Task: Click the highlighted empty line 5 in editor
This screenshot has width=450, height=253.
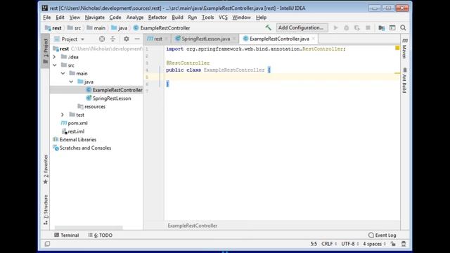Action: pyautogui.click(x=283, y=77)
